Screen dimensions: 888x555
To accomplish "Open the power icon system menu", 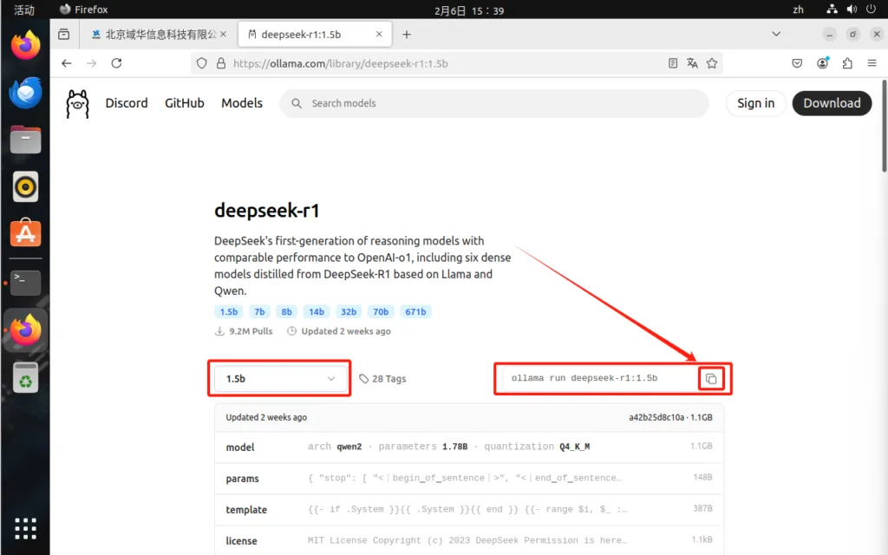I will coord(871,9).
